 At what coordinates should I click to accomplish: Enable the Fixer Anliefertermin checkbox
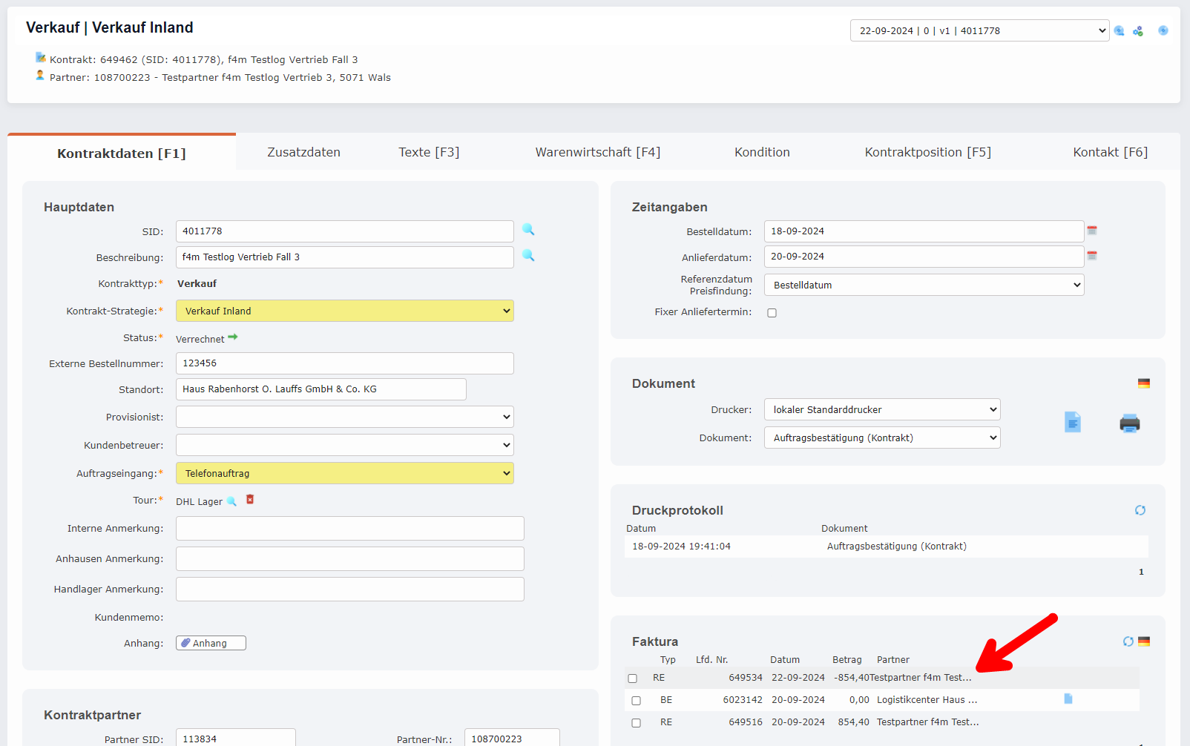point(772,312)
